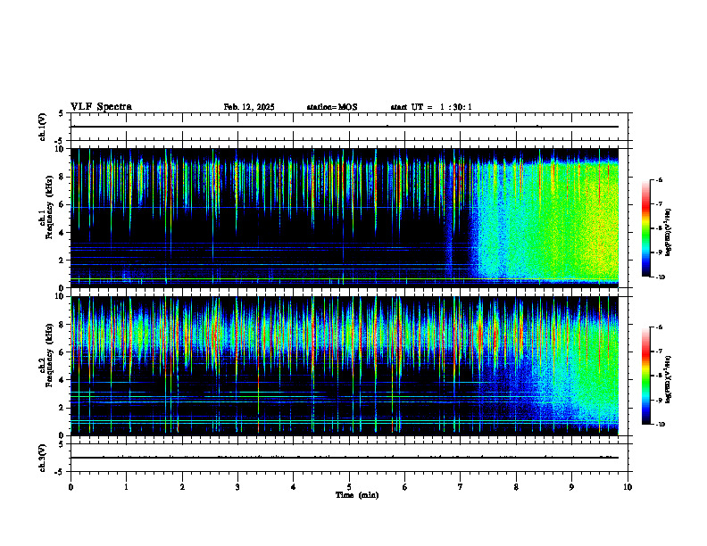Image resolution: width=707 pixels, height=546 pixels.
Task: Click the time axis tick label "6"
Action: tap(405, 487)
